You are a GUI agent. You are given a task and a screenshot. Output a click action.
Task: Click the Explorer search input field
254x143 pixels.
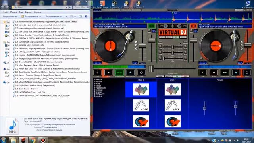81,7
